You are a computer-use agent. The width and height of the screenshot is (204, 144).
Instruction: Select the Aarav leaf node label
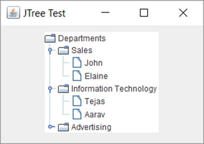(95, 115)
